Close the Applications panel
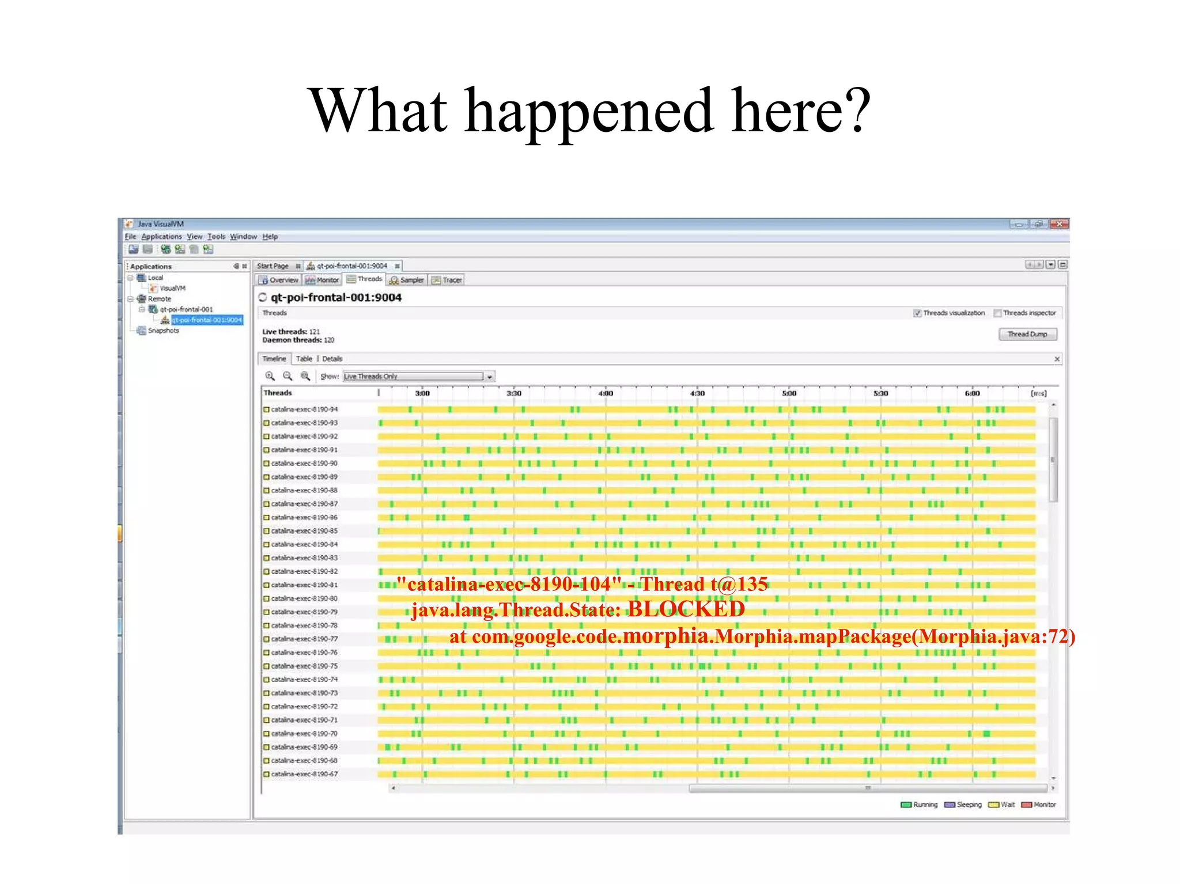 tap(244, 266)
